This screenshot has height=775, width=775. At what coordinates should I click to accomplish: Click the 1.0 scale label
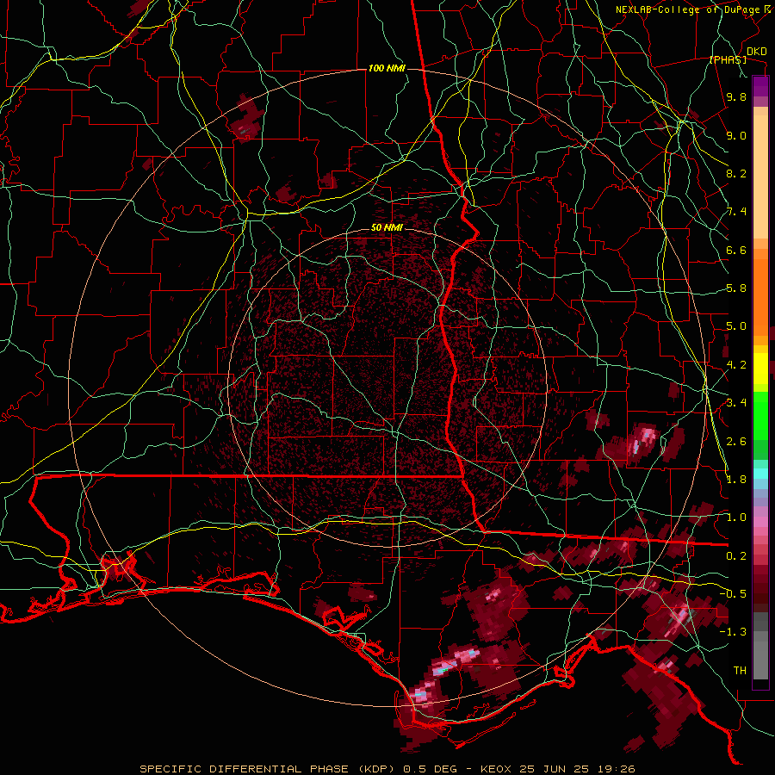[736, 518]
